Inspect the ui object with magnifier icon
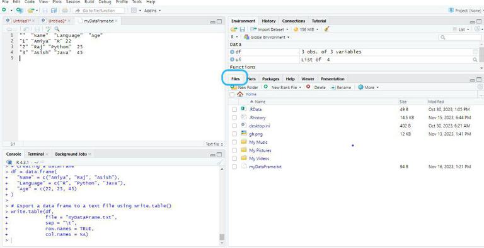 tap(475, 60)
